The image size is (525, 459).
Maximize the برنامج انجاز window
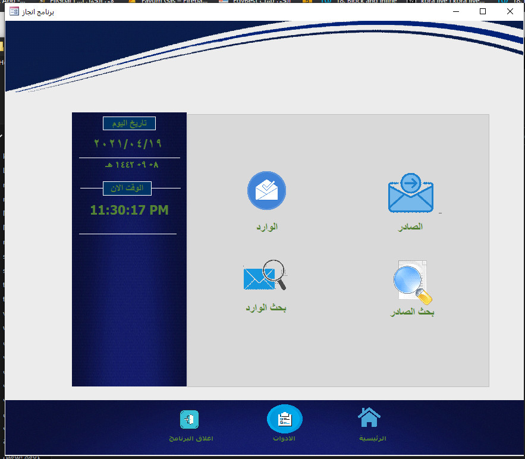[482, 11]
